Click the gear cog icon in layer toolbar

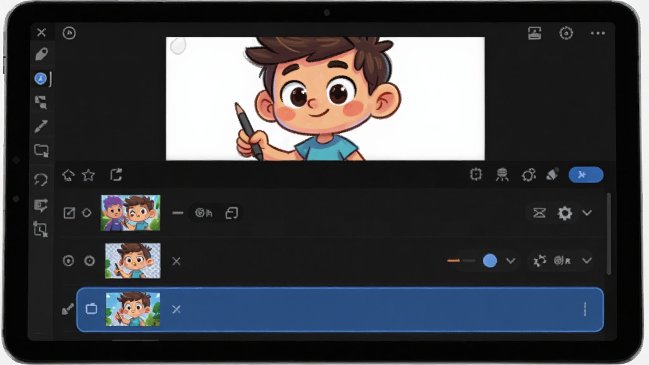pos(529,175)
